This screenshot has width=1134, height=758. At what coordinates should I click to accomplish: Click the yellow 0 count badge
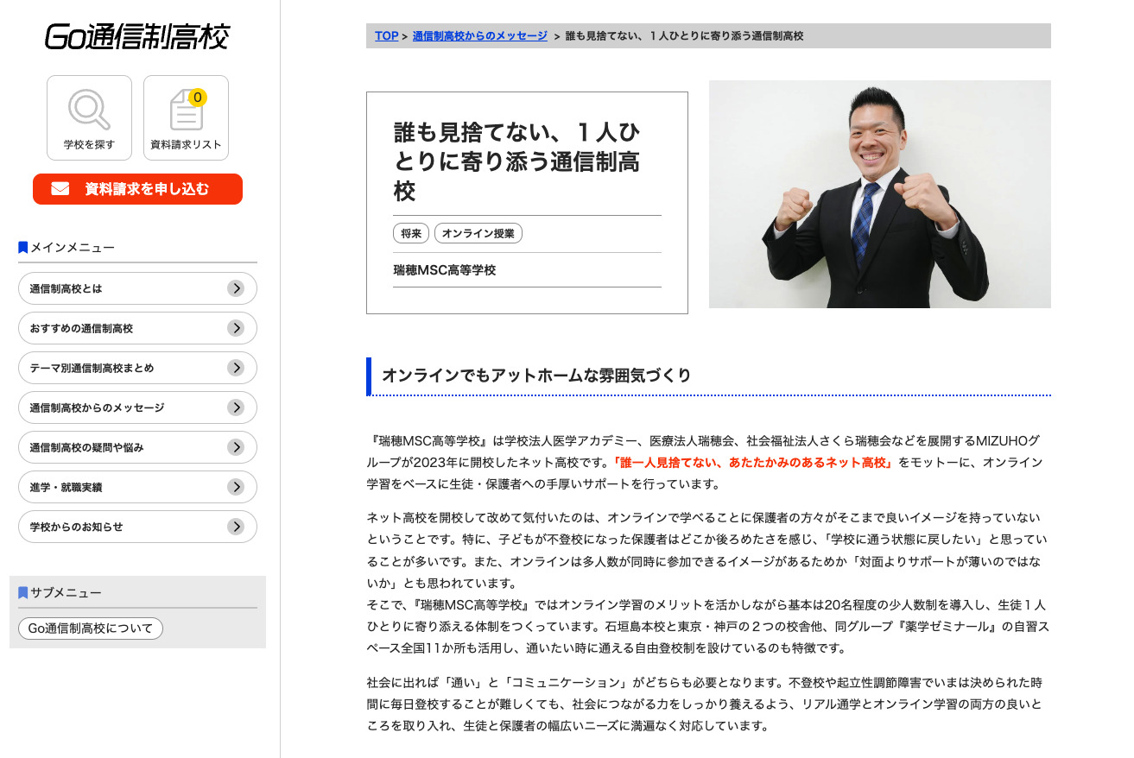click(x=198, y=98)
